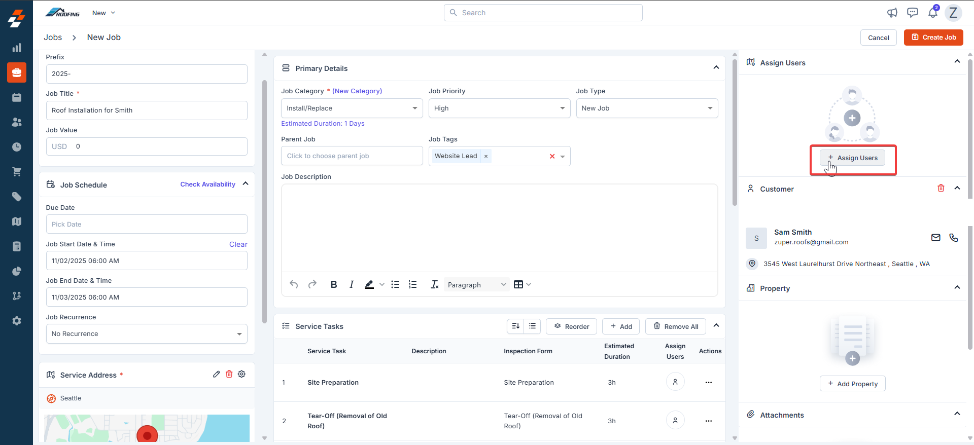The image size is (974, 445).
Task: Click the Assign Users button
Action: 852,158
